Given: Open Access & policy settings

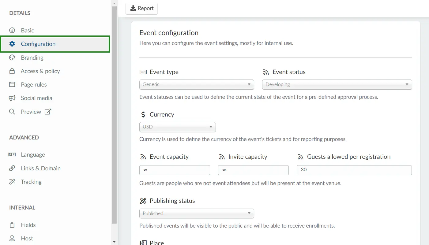Looking at the screenshot, I should click(x=40, y=71).
